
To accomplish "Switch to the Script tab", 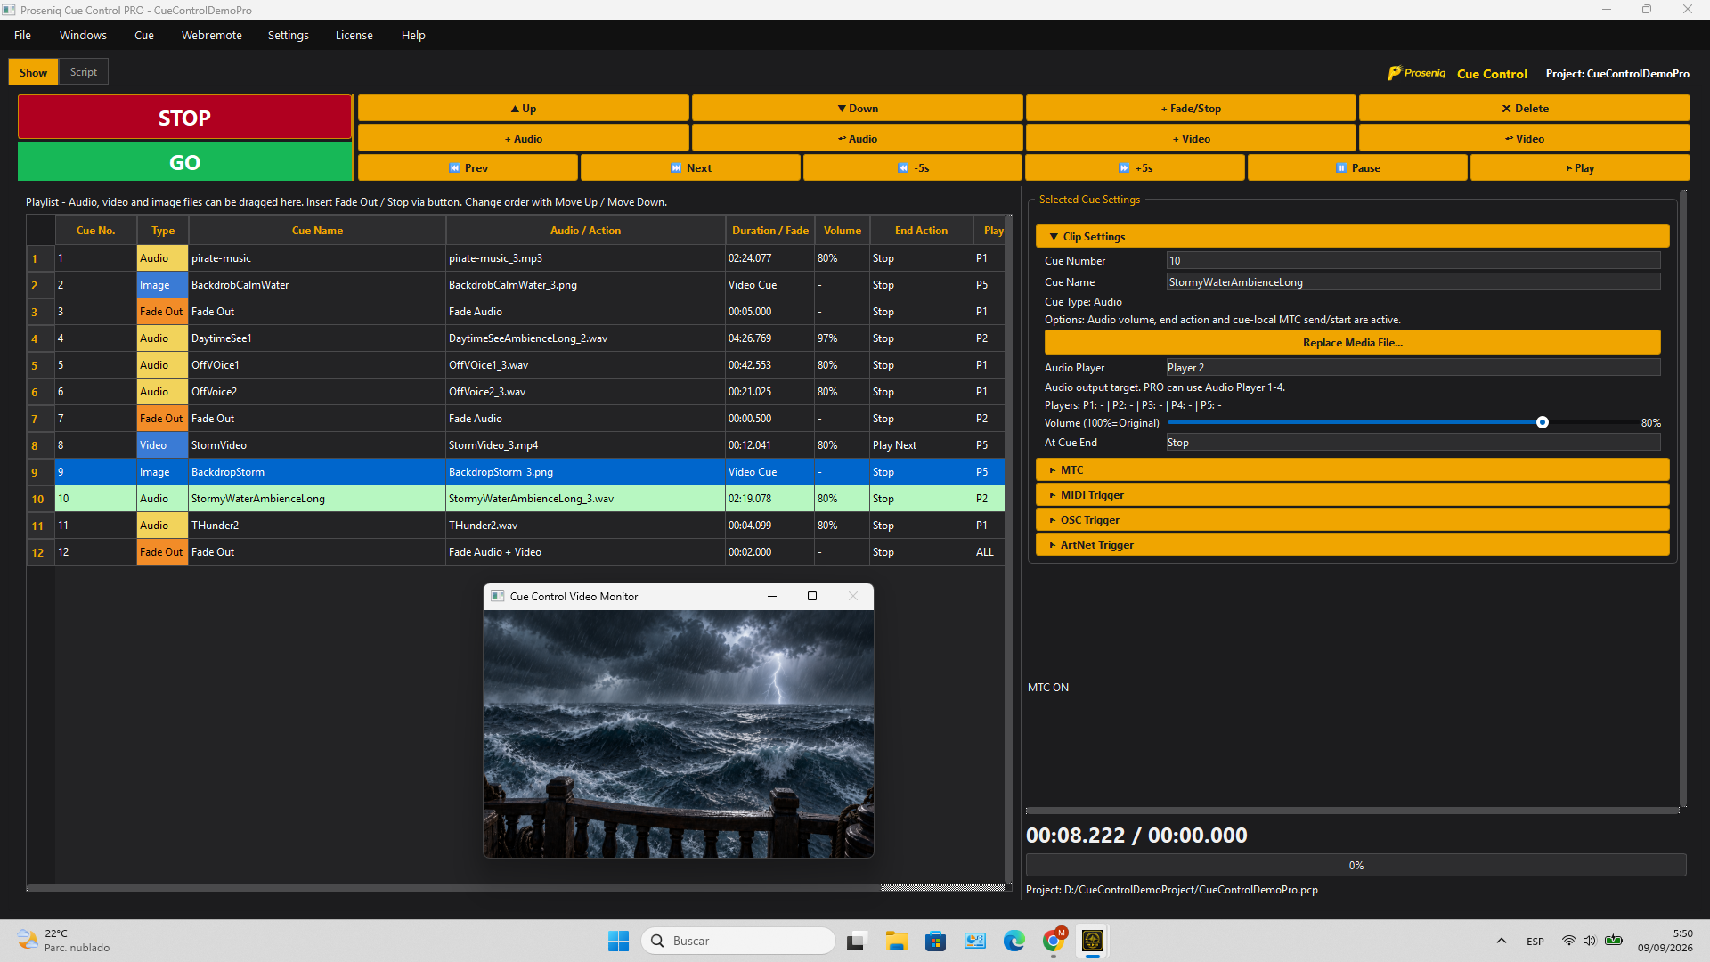I will pyautogui.click(x=84, y=72).
